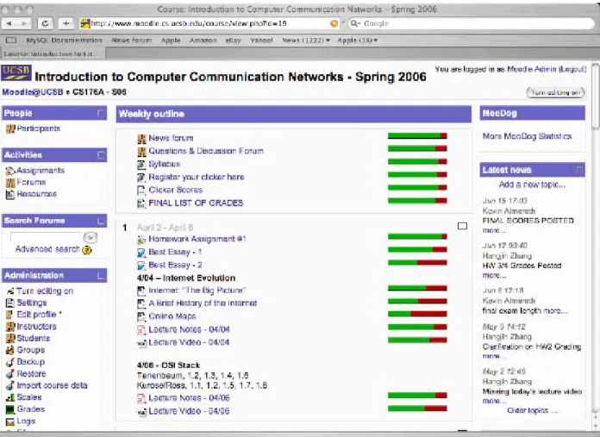Click the Best Essay - 1 icon
600x437 pixels.
141,253
